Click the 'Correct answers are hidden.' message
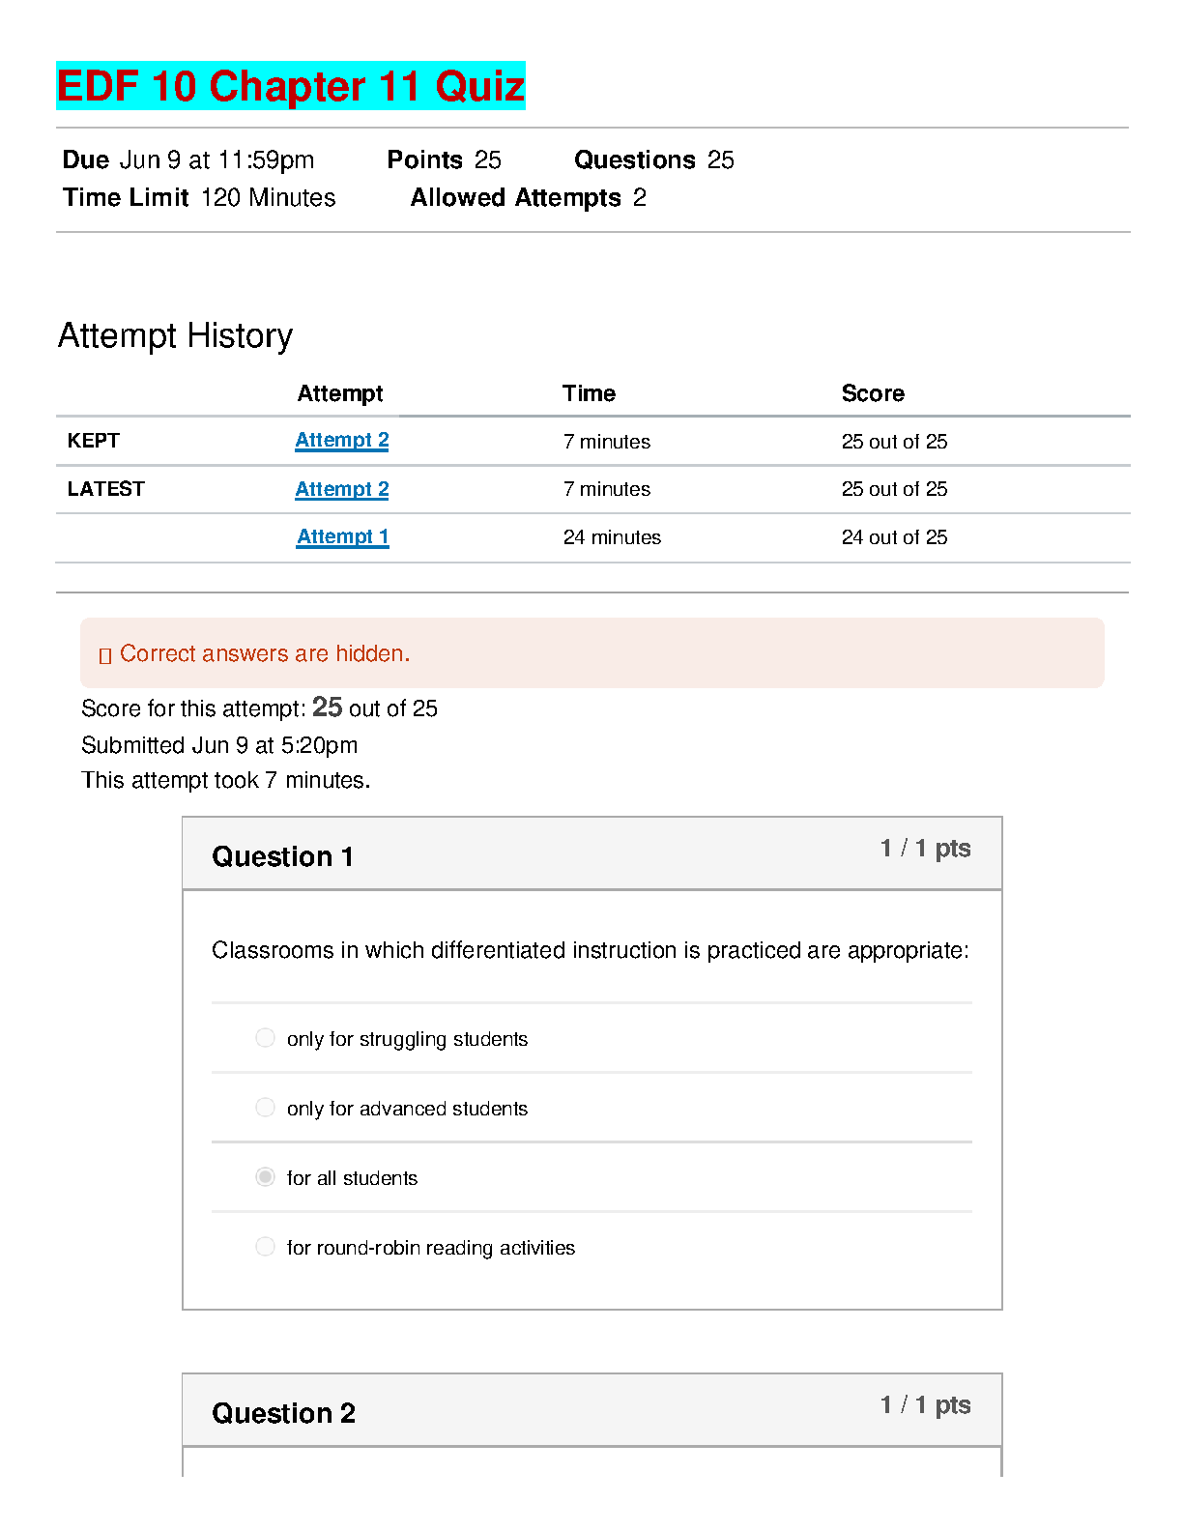This screenshot has width=1183, height=1531. [x=265, y=654]
